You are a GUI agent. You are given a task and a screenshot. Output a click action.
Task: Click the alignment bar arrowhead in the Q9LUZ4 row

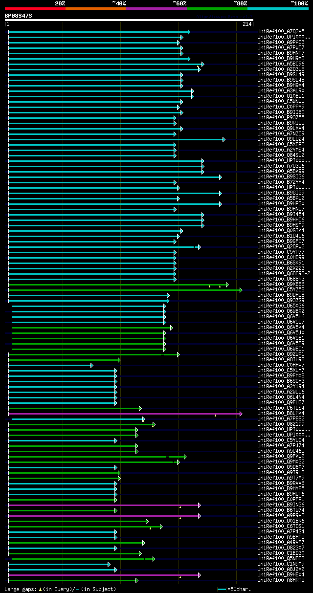224,139
